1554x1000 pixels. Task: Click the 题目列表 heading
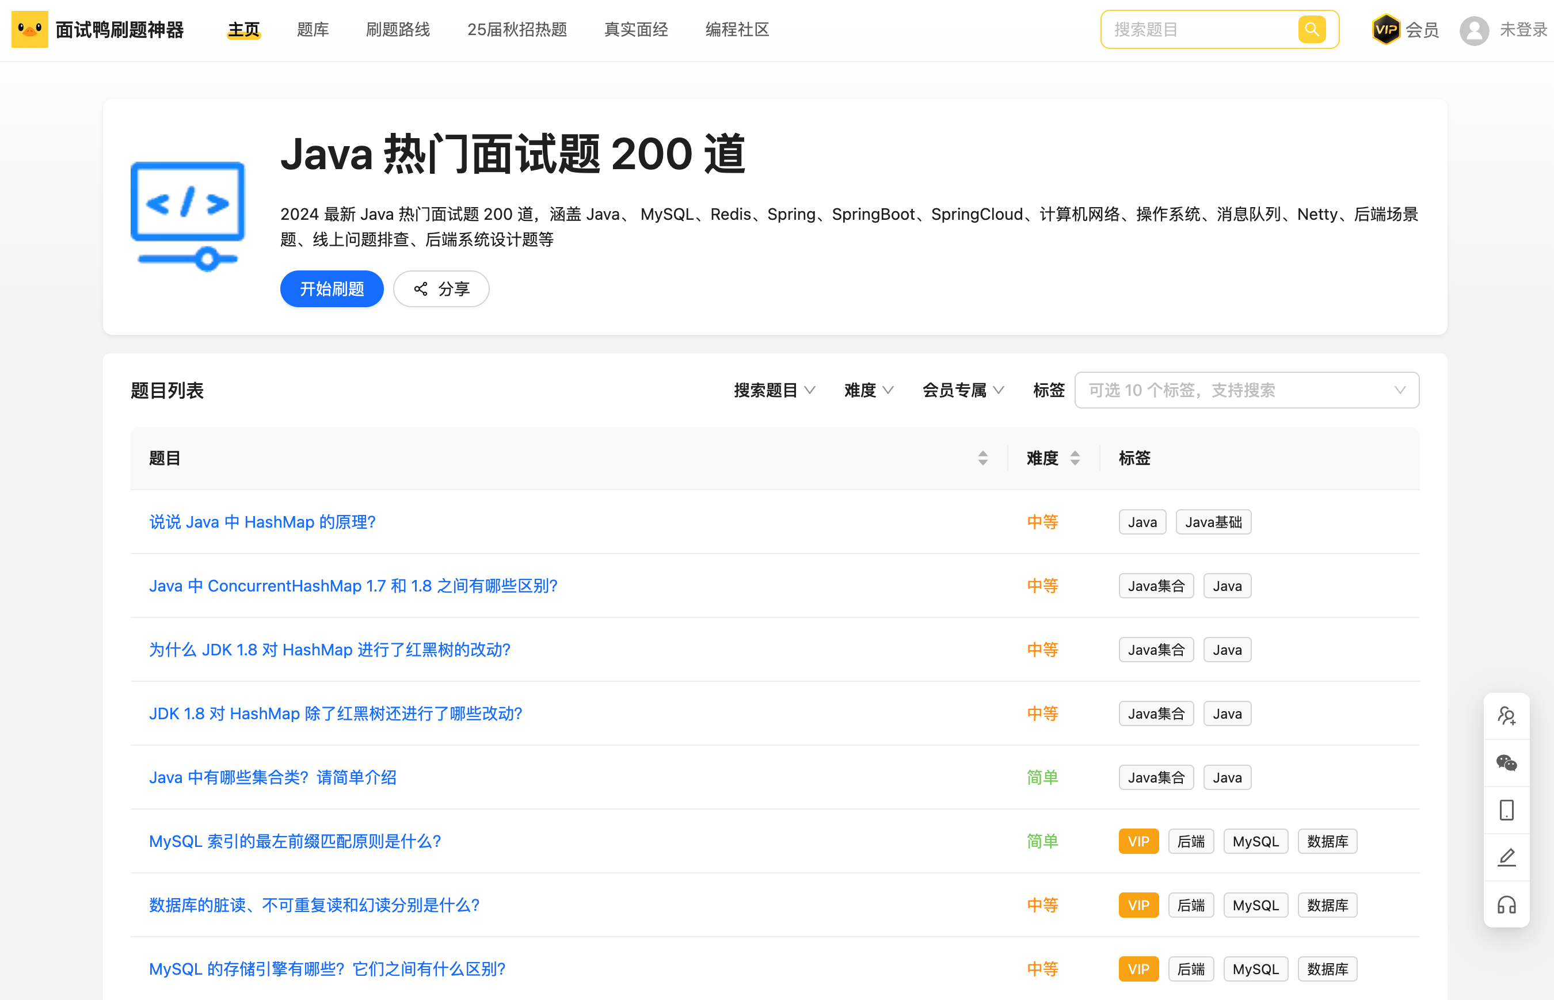coord(167,390)
